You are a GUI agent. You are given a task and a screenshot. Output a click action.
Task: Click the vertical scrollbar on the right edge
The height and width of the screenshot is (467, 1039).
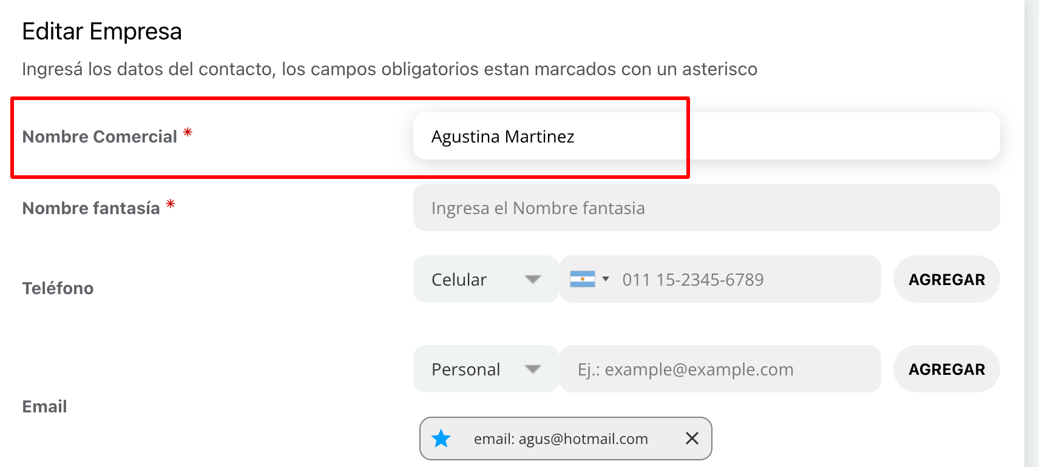coord(1031,233)
